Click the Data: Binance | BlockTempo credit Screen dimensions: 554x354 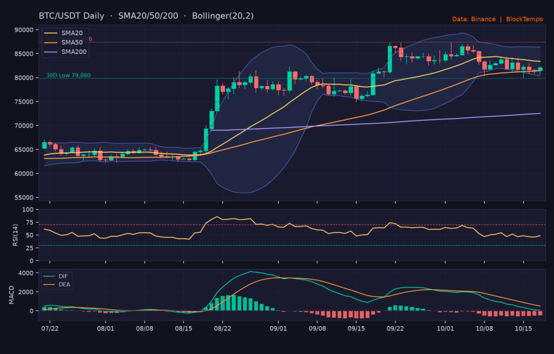pyautogui.click(x=498, y=19)
